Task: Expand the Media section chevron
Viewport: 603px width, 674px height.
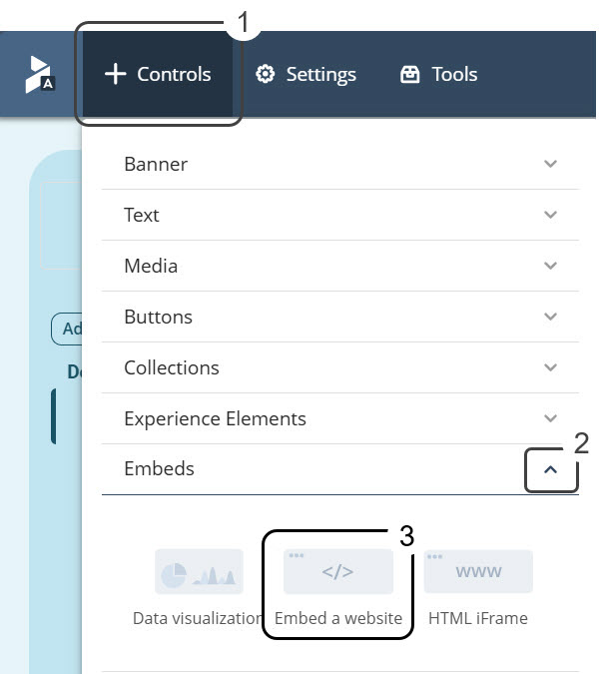Action: [550, 266]
